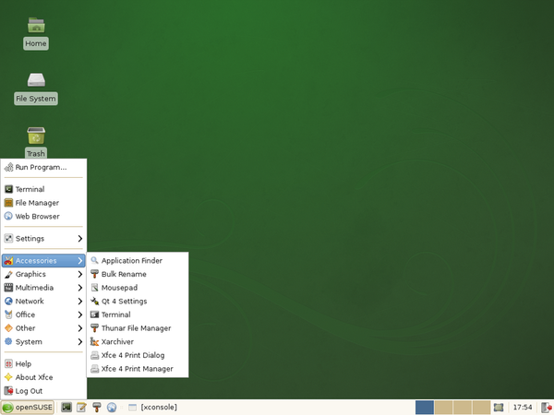
Task: Open the File System desktop icon
Action: [36, 80]
